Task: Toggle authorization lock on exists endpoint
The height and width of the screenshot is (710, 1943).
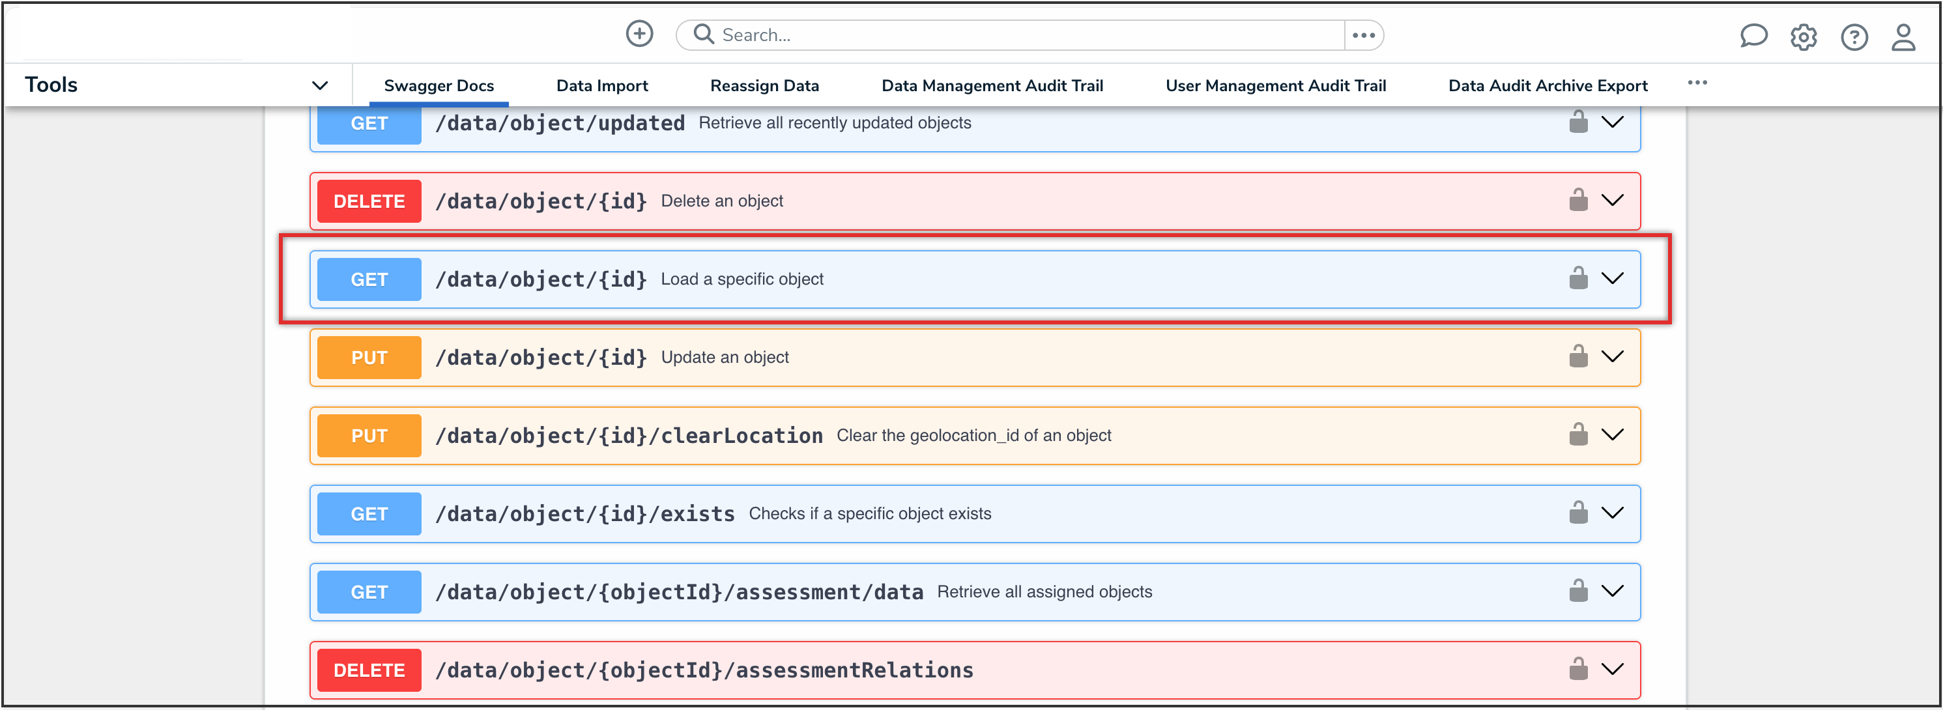Action: point(1578,513)
